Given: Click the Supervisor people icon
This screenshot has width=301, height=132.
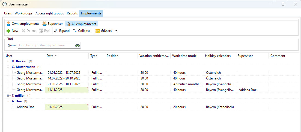Looking at the screenshot, I should [x=44, y=24].
